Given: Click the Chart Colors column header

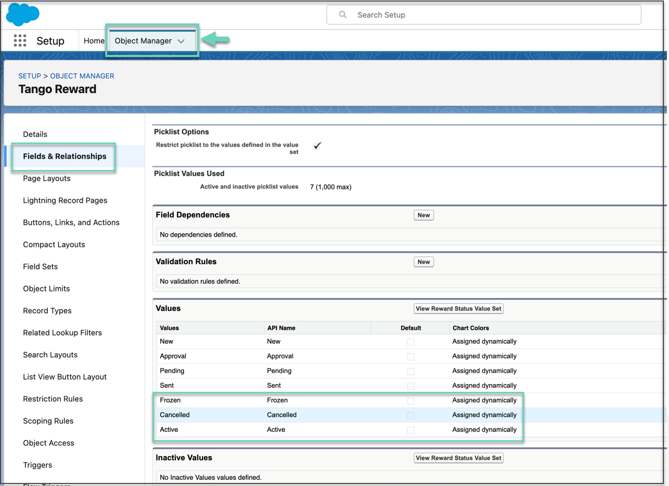Looking at the screenshot, I should pos(471,328).
